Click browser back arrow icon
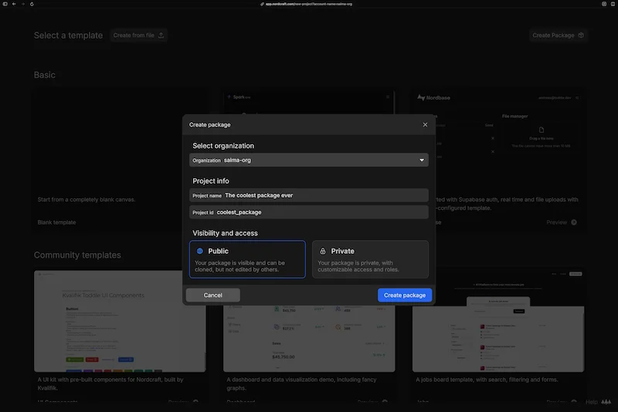 [14, 4]
